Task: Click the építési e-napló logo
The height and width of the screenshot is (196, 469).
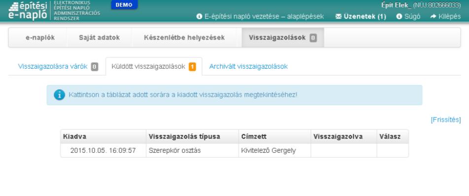Action: pyautogui.click(x=28, y=10)
